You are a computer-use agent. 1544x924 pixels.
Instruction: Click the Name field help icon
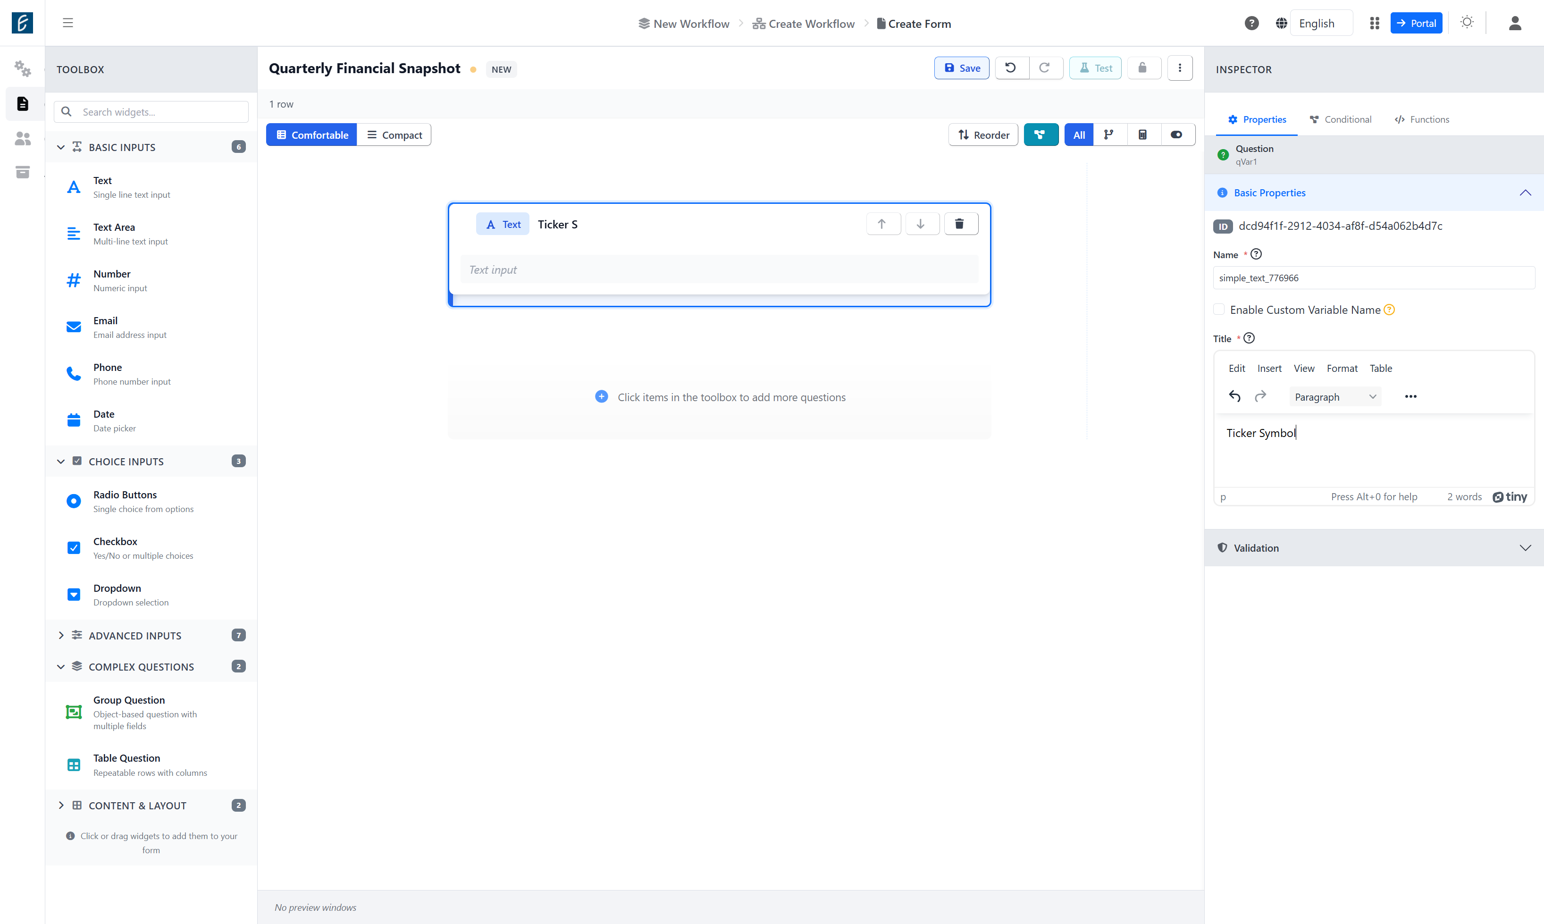click(x=1256, y=254)
